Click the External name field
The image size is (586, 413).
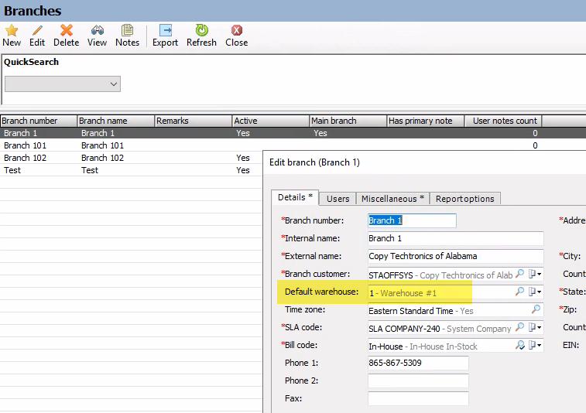pos(456,256)
